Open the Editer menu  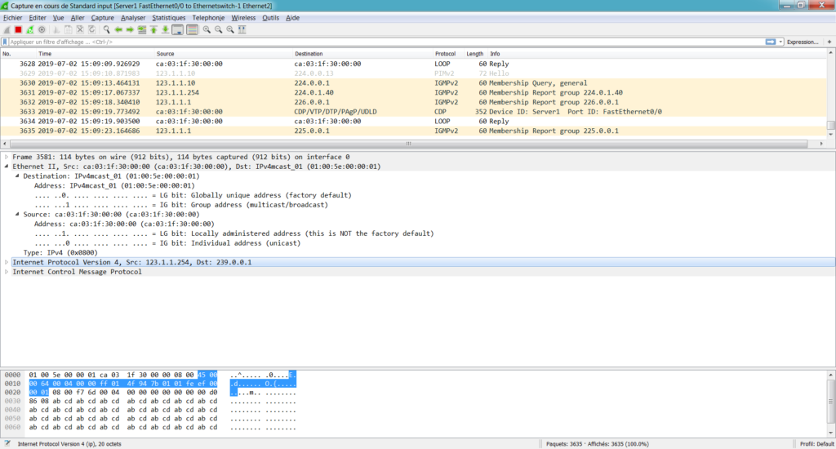38,18
